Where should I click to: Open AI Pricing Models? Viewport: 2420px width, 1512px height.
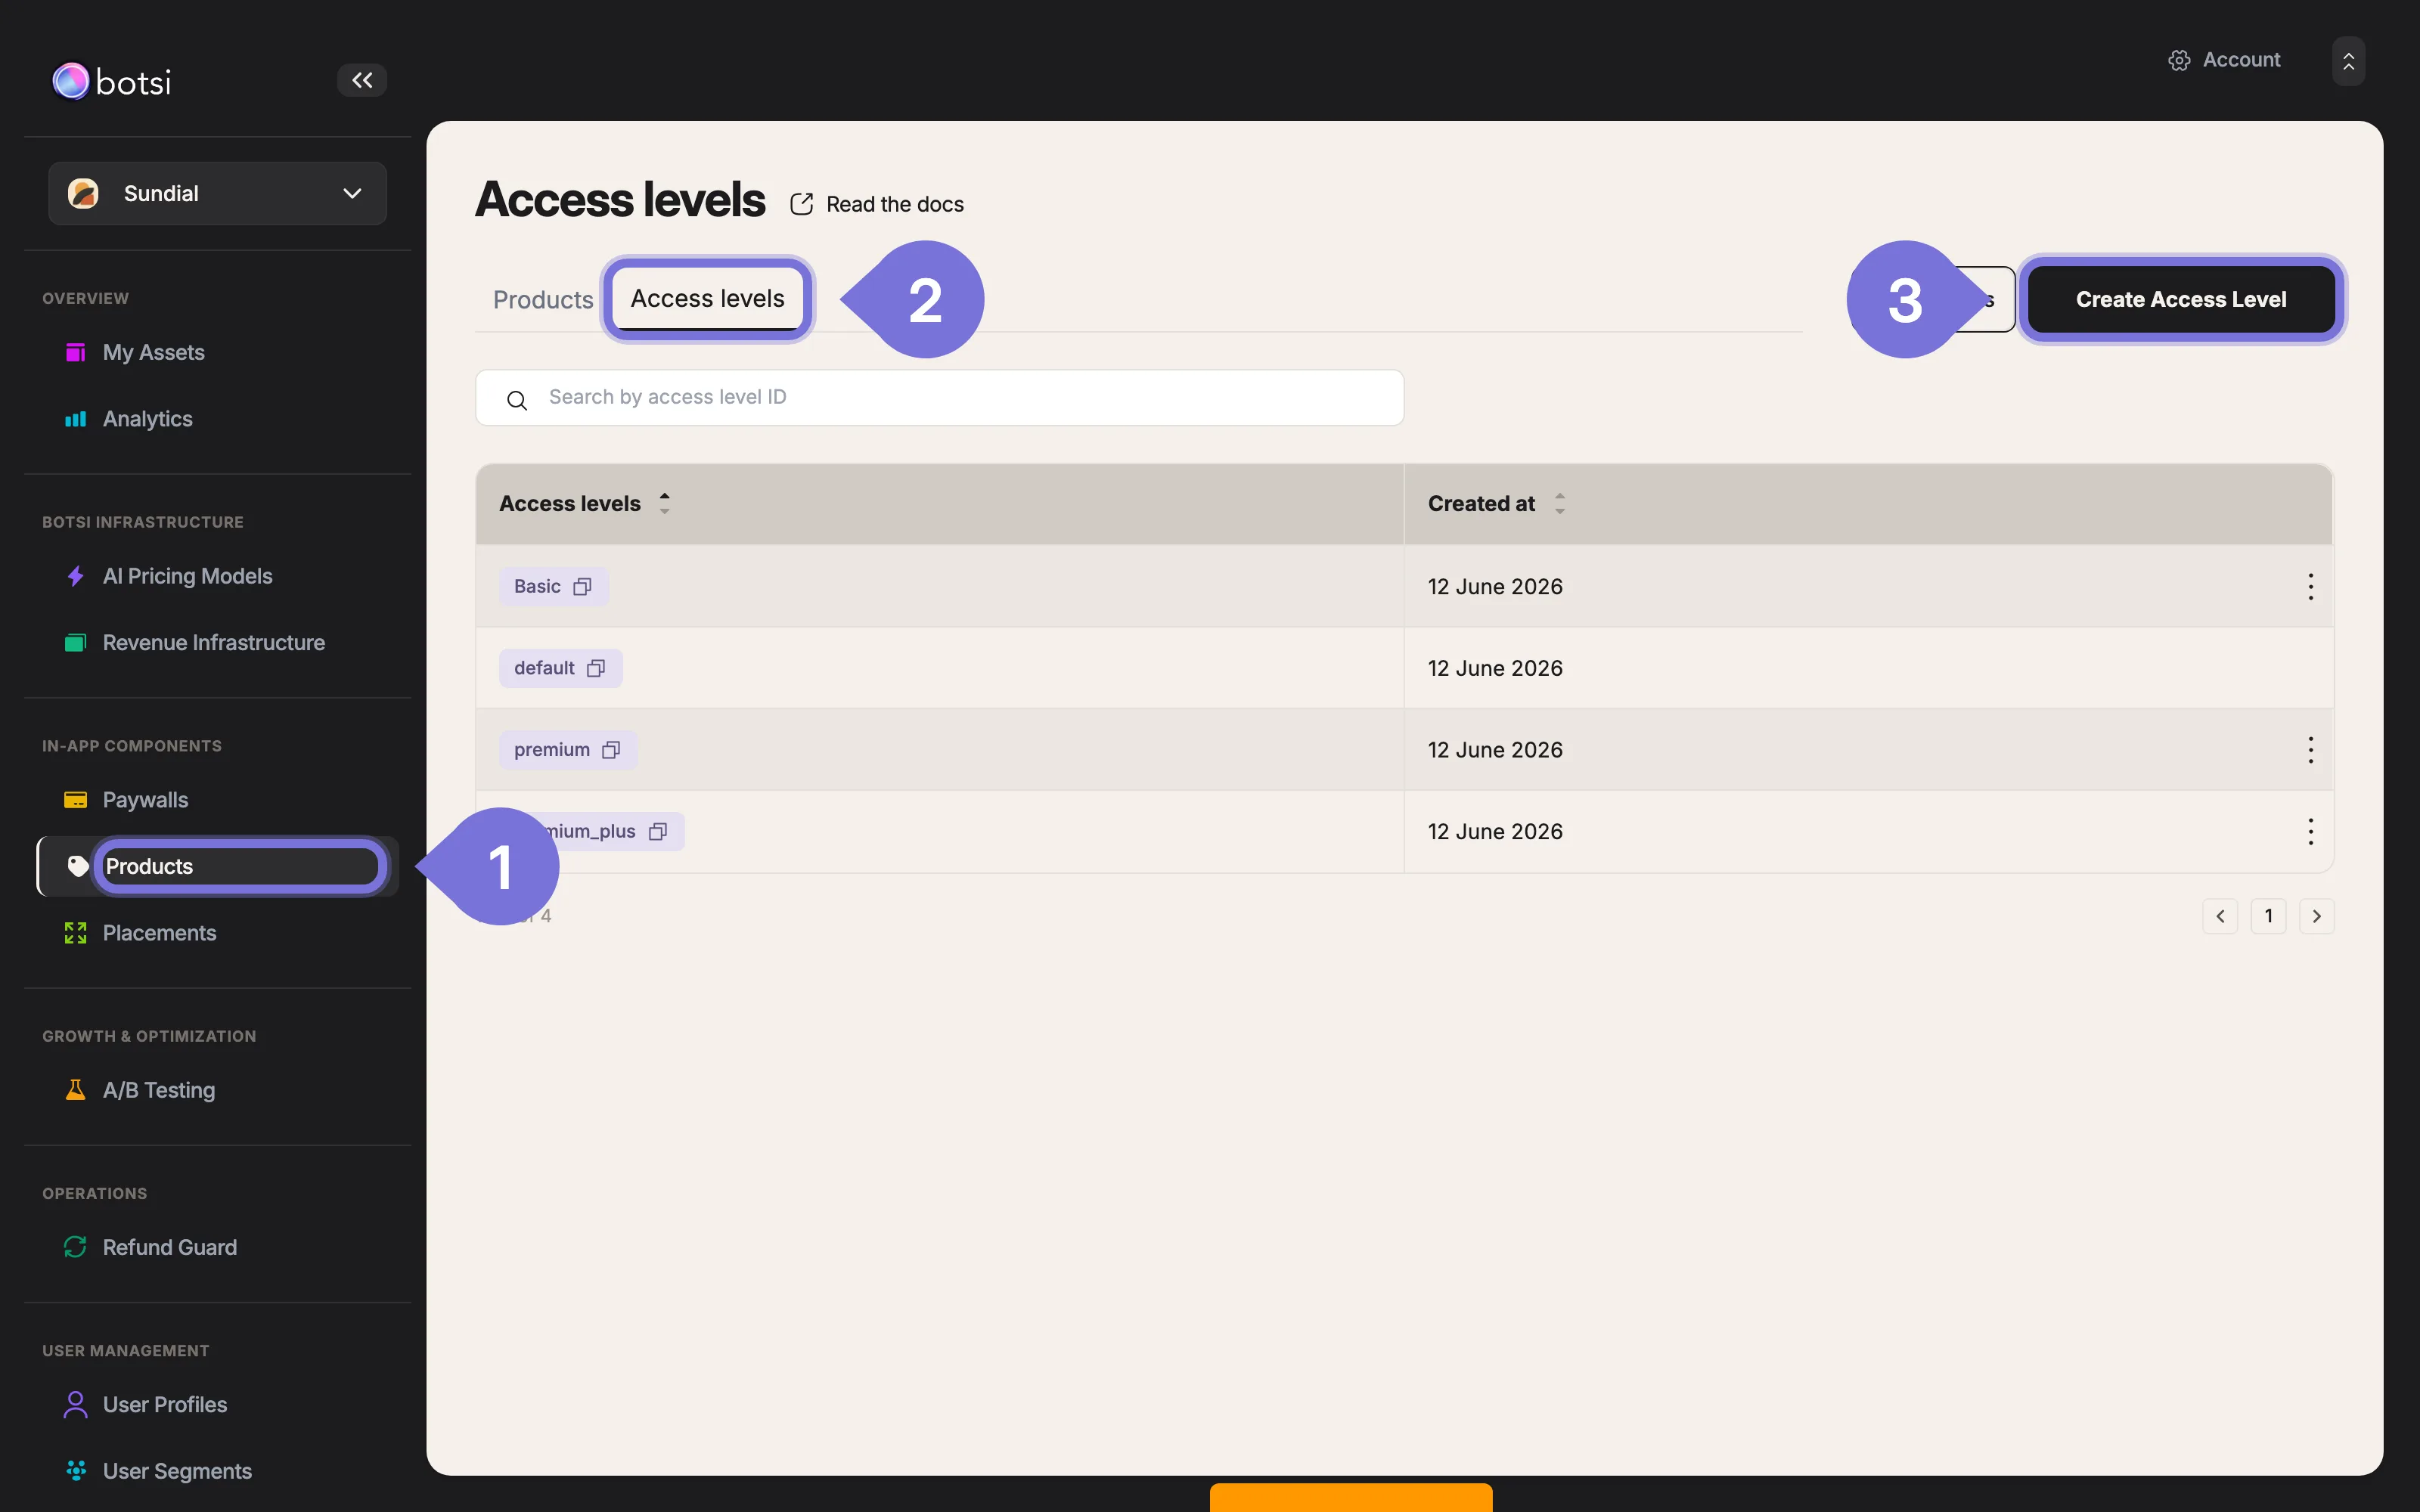tap(187, 576)
